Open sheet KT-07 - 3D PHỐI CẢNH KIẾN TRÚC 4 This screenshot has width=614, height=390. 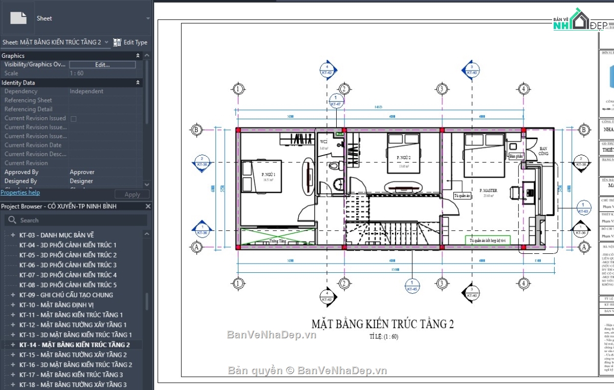point(68,275)
